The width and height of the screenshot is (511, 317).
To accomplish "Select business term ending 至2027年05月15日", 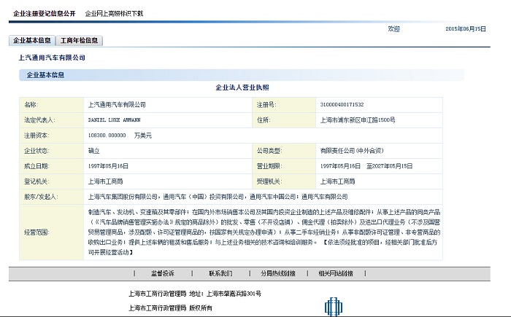I will (389, 166).
